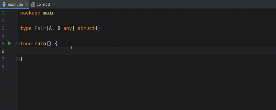The height and width of the screenshot is (110, 276).
Task: Click the func keyword
Action: pos(26,44)
